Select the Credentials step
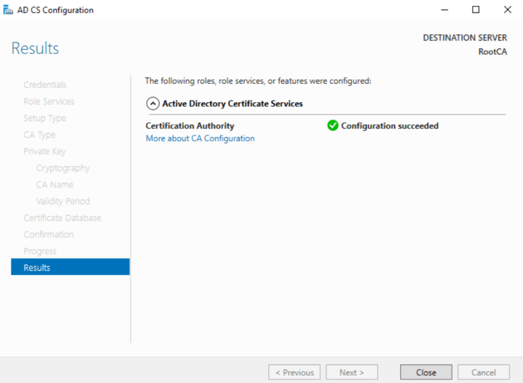The image size is (523, 383). pyautogui.click(x=45, y=85)
